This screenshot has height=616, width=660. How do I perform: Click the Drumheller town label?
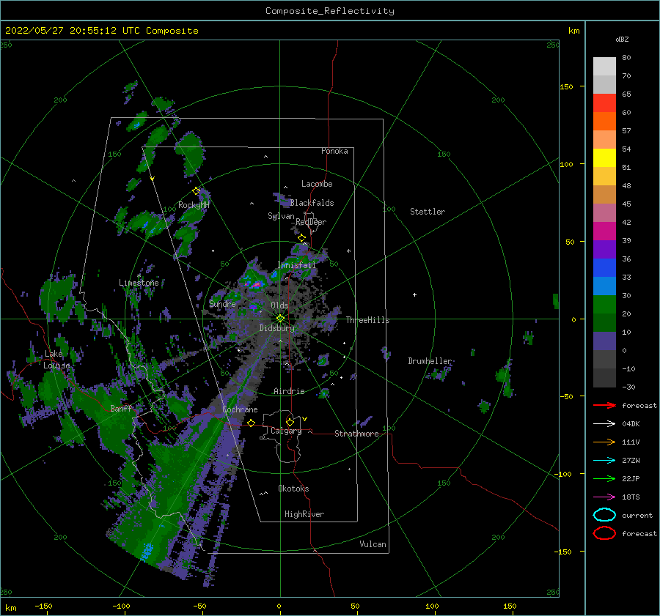point(430,361)
